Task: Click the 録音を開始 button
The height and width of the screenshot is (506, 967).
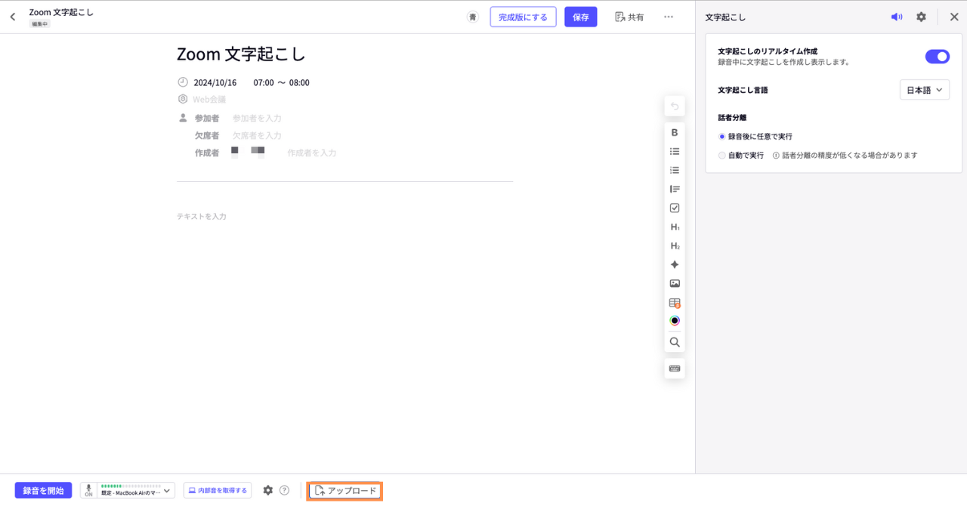Action: 43,490
